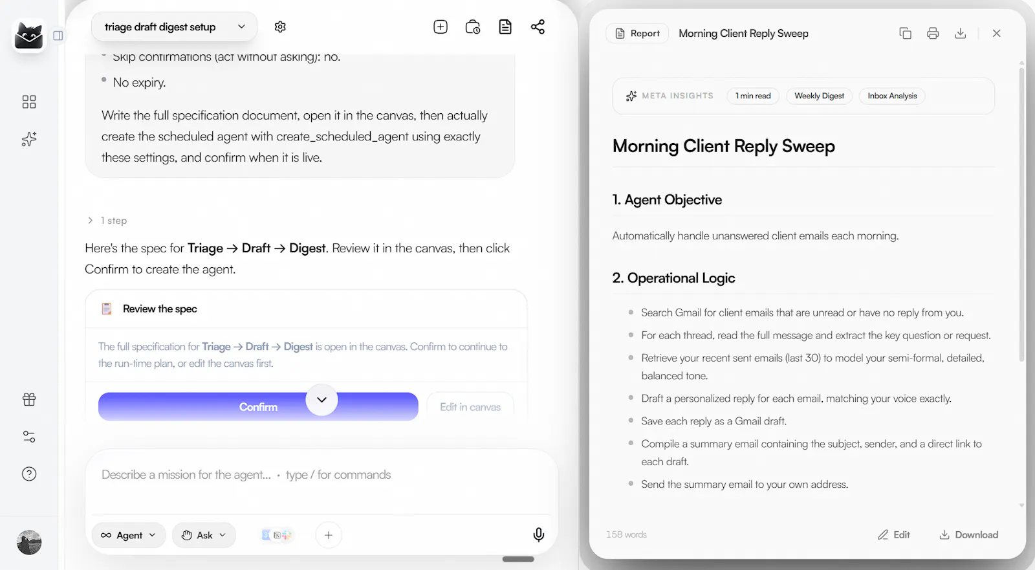Click Edit at bottom of report
1035x570 pixels.
click(894, 534)
